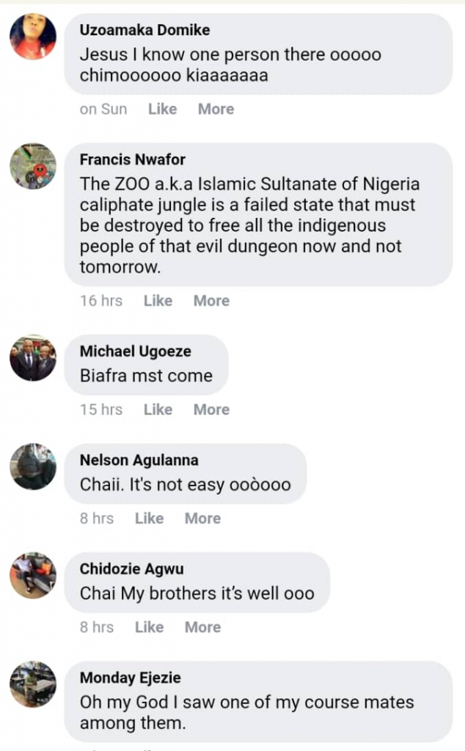The height and width of the screenshot is (751, 465).
Task: Like Uzoamaka Domike's comment
Action: (162, 109)
